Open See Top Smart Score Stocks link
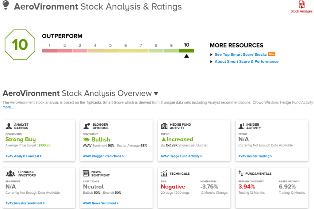The width and height of the screenshot is (314, 209). [x=240, y=55]
